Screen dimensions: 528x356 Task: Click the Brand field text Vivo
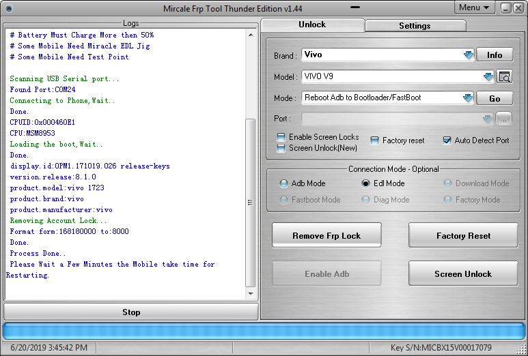coord(313,55)
